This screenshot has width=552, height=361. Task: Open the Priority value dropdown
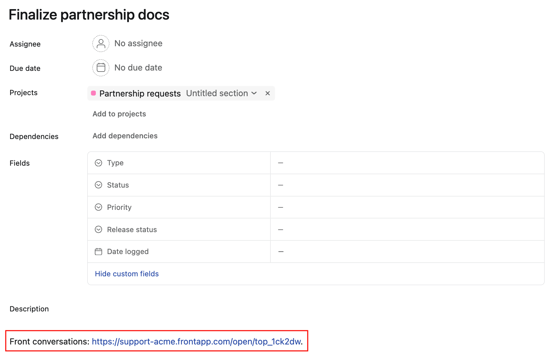[x=407, y=207]
